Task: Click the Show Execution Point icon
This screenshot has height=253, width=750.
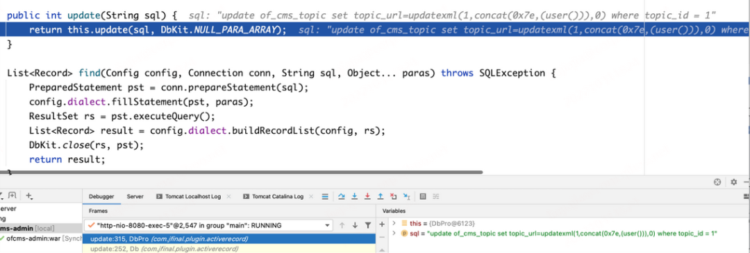Action: pyautogui.click(x=325, y=196)
